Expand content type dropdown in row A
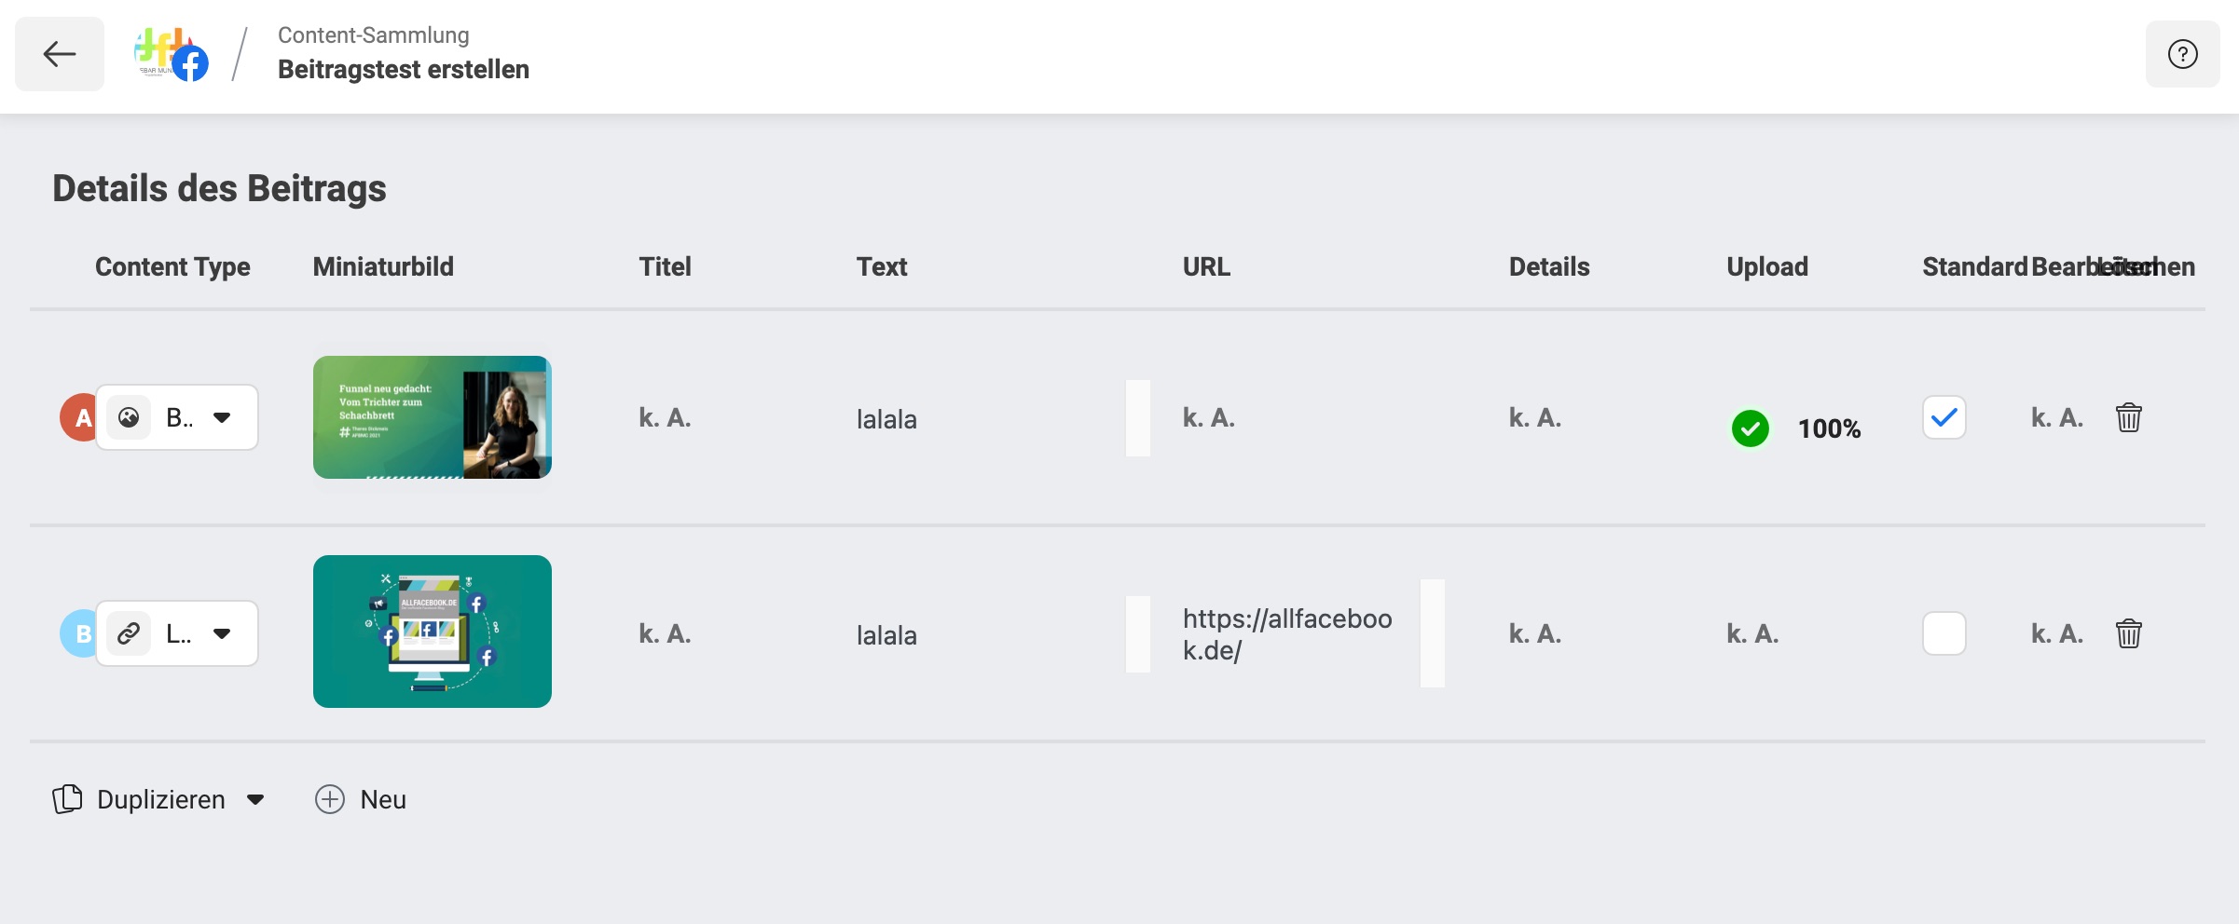Viewport: 2239px width, 924px height. (222, 417)
